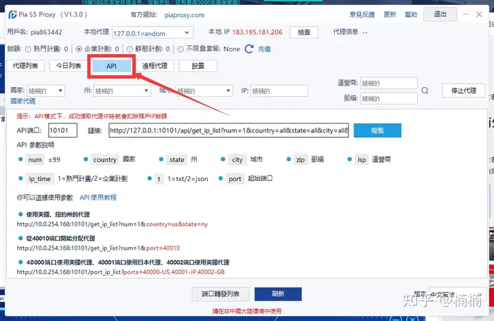Click the city parameter label
This screenshot has width=494, height=321.
tap(237, 160)
